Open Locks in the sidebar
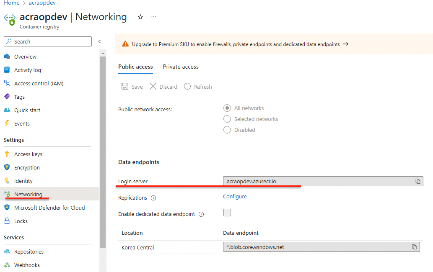Viewport: 433px width, 272px height. point(21,221)
